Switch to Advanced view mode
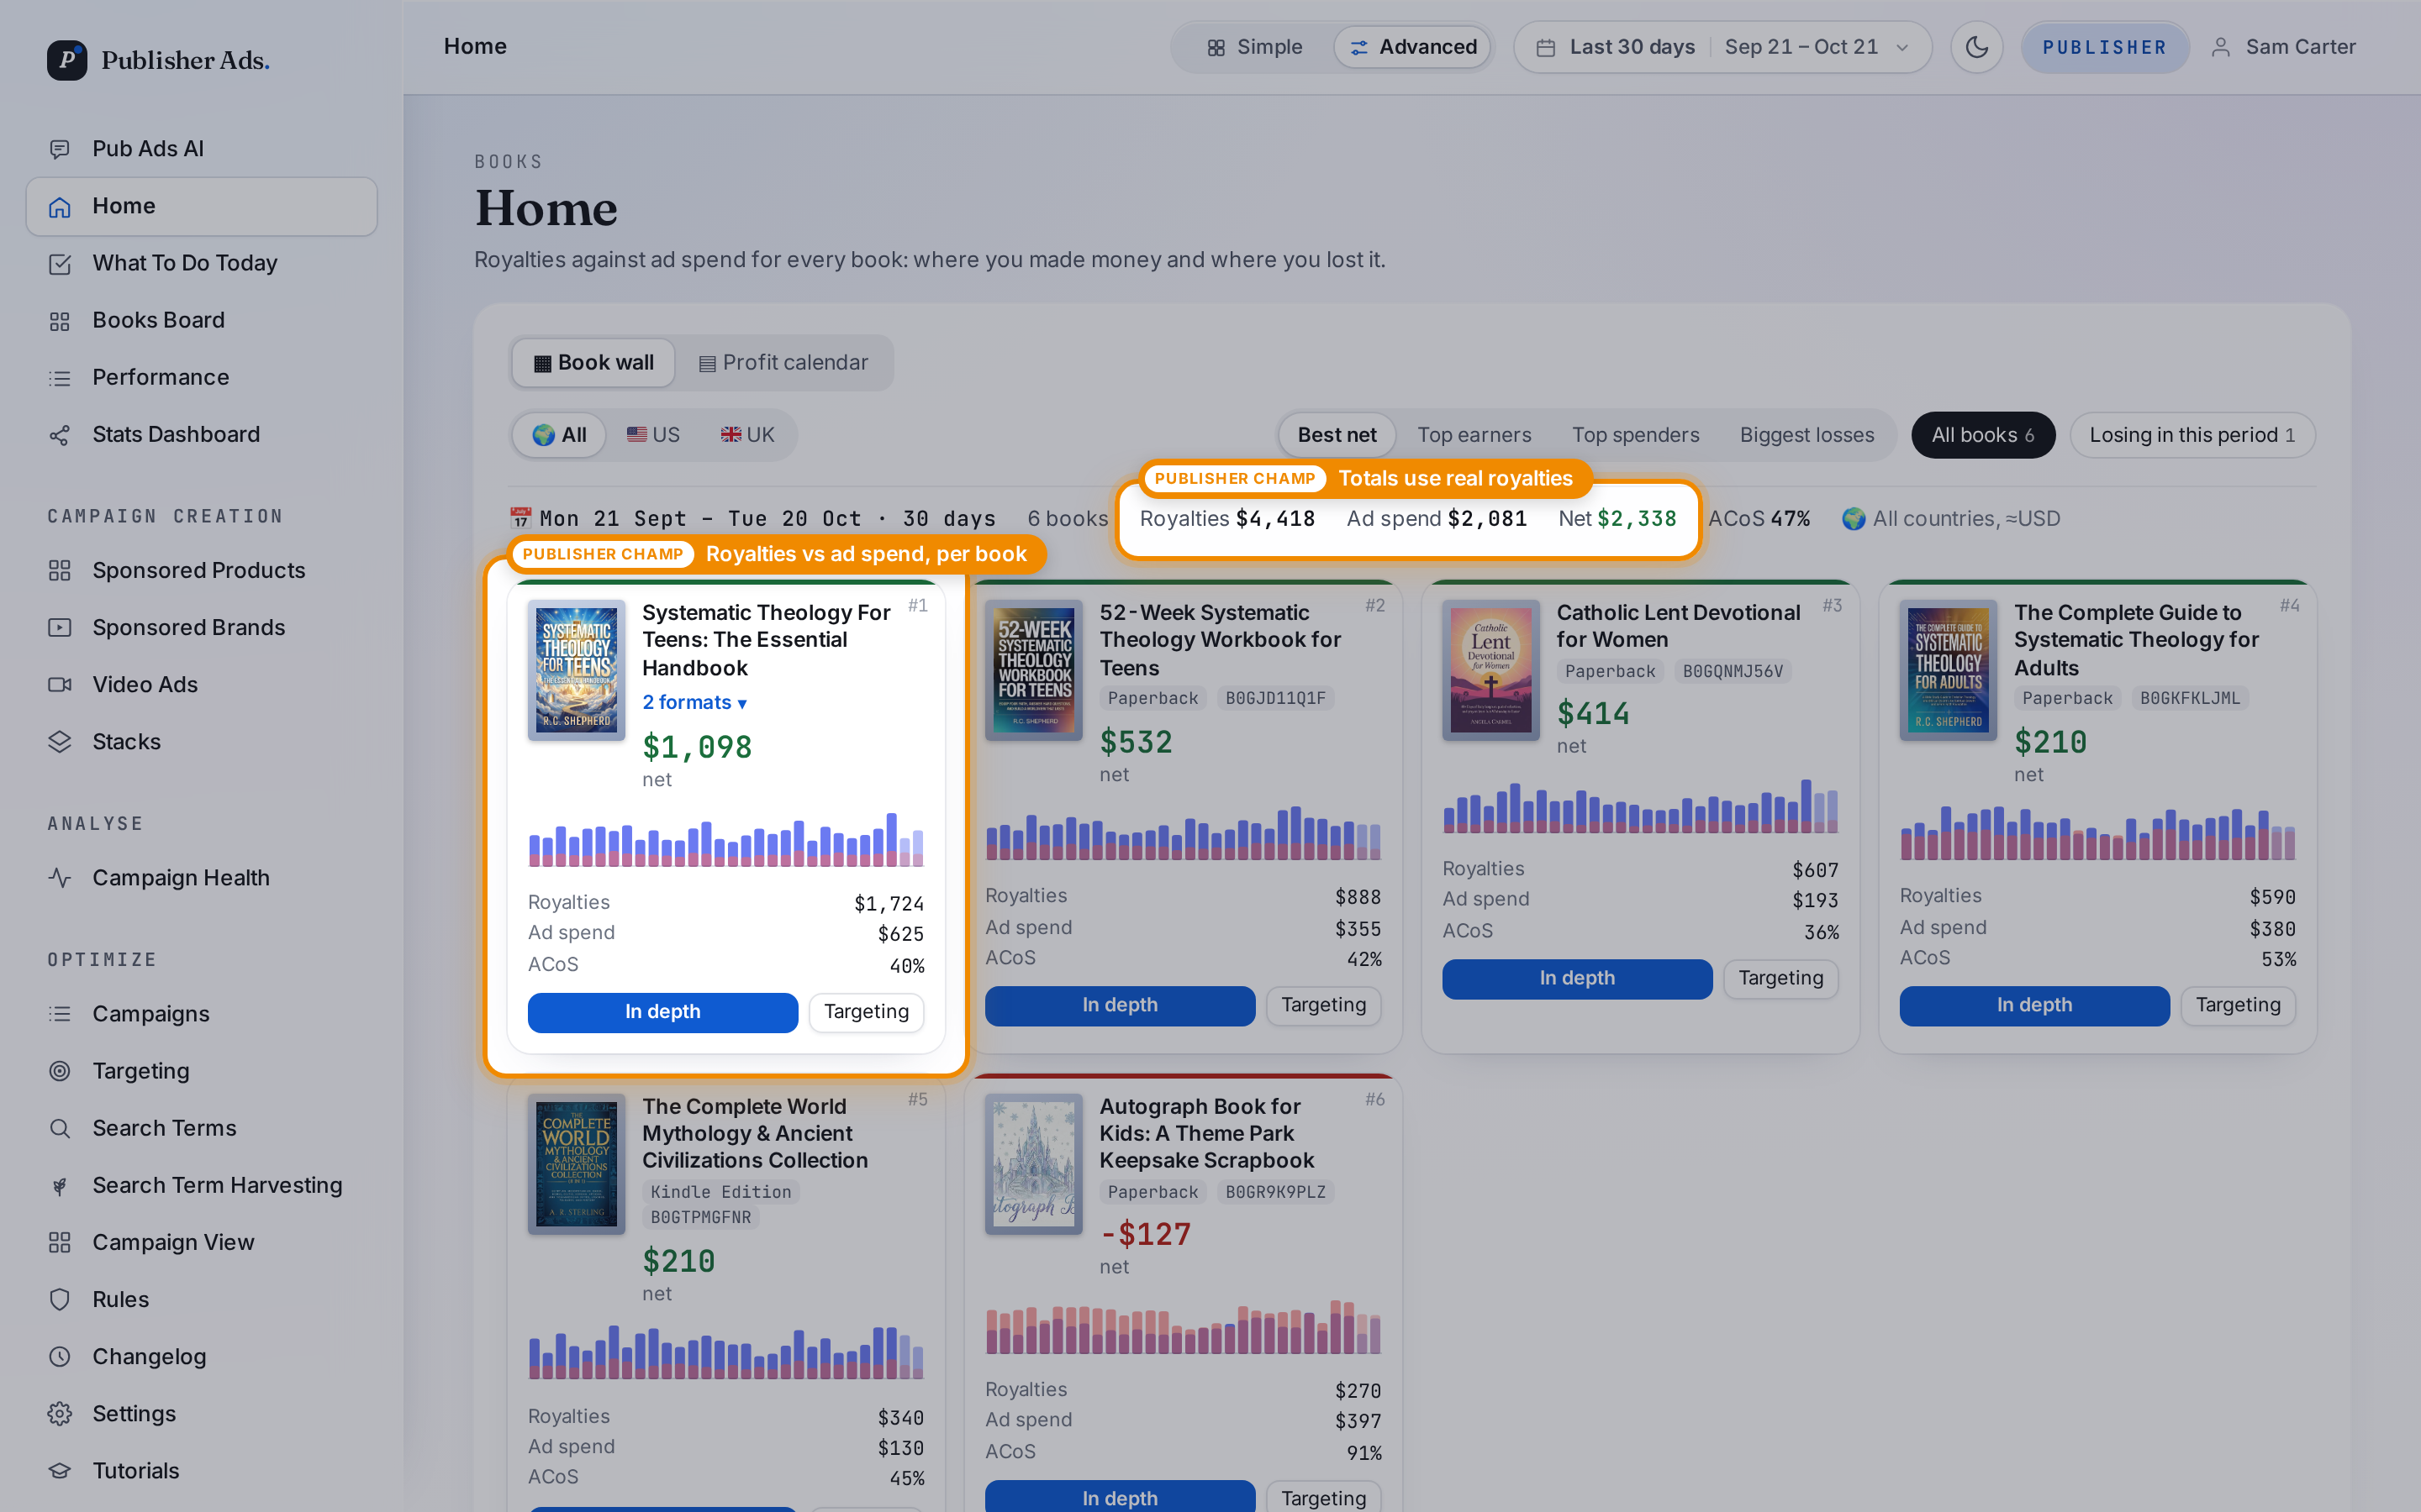The image size is (2421, 1512). (x=1412, y=47)
